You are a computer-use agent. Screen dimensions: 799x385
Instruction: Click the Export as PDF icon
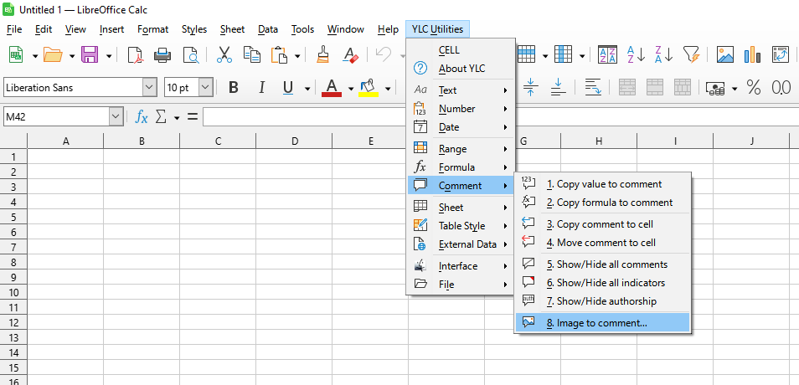coord(136,55)
